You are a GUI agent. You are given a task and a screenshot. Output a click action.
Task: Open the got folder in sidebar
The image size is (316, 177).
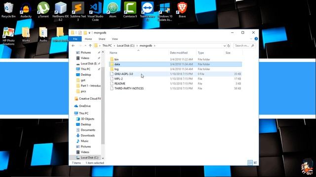pos(83,80)
